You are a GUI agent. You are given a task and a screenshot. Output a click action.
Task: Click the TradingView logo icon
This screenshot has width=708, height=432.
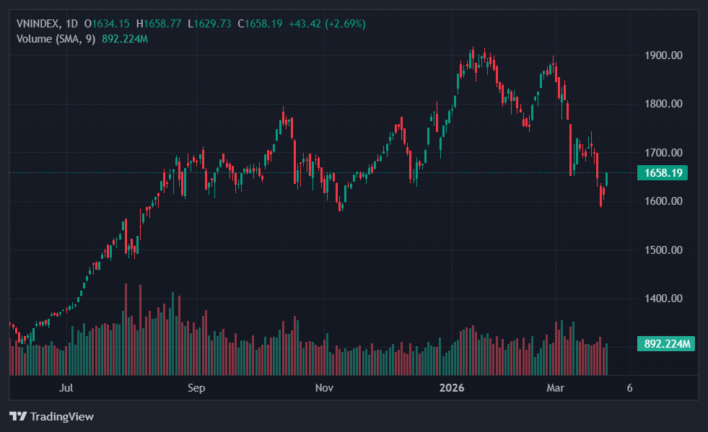(18, 416)
